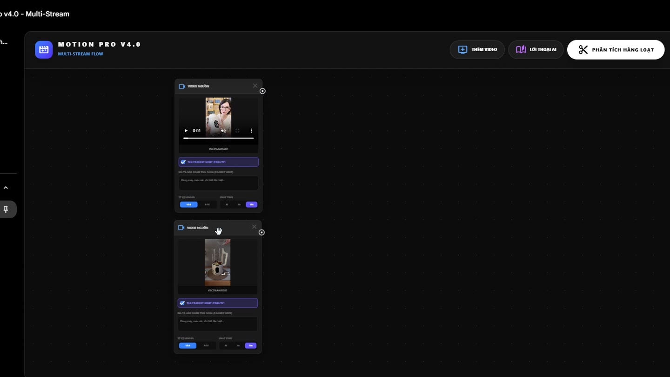Click the Video Nguồn title on the woman's video card
The width and height of the screenshot is (670, 377).
[198, 86]
